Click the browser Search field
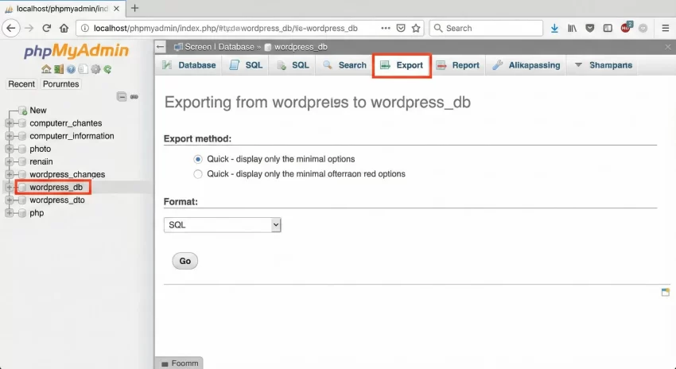 (x=486, y=28)
